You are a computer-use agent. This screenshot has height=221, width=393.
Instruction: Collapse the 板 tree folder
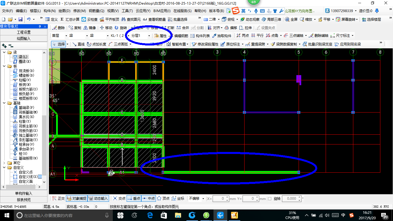pos(4,66)
